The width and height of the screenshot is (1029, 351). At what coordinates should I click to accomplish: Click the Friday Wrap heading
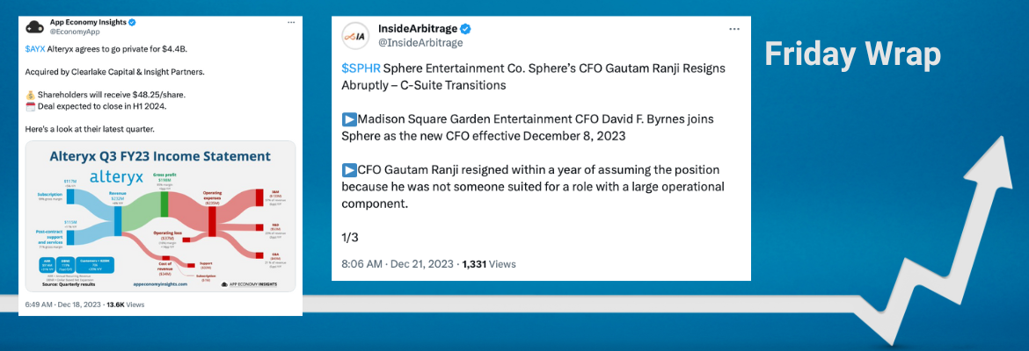pos(851,54)
